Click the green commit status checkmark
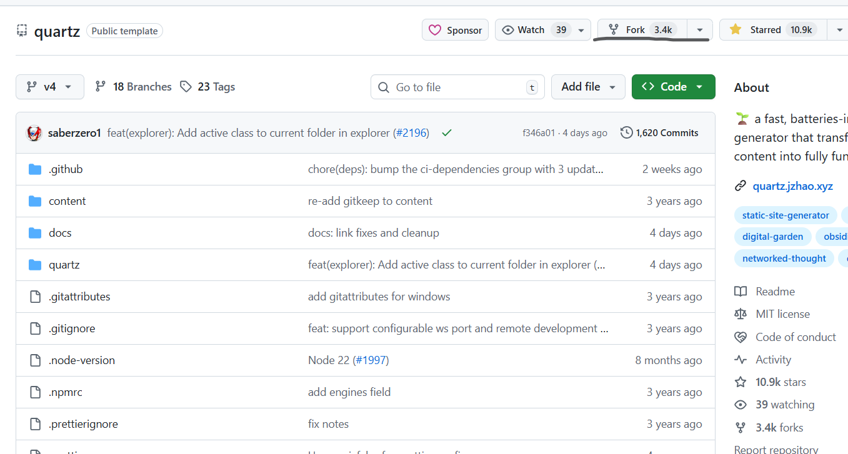 click(446, 133)
